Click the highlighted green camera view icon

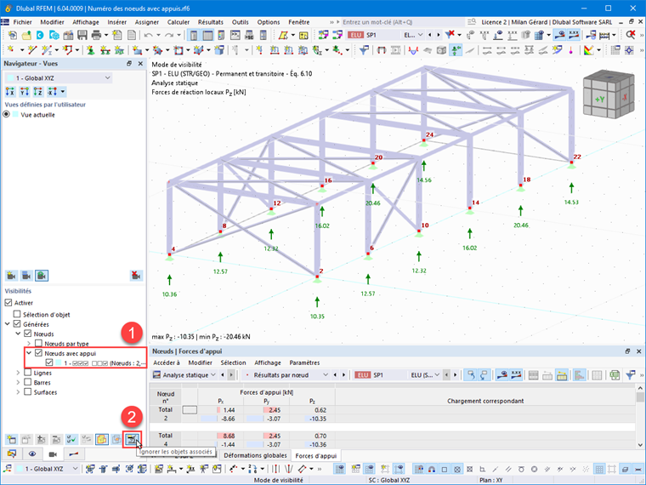pos(41,276)
